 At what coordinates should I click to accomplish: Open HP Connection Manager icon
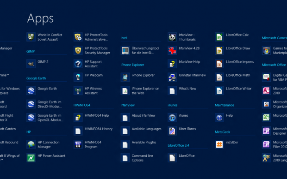31,144
